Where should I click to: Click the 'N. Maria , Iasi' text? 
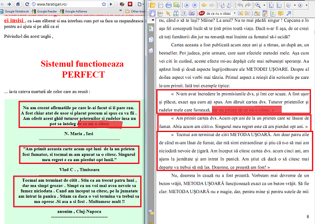(79, 134)
